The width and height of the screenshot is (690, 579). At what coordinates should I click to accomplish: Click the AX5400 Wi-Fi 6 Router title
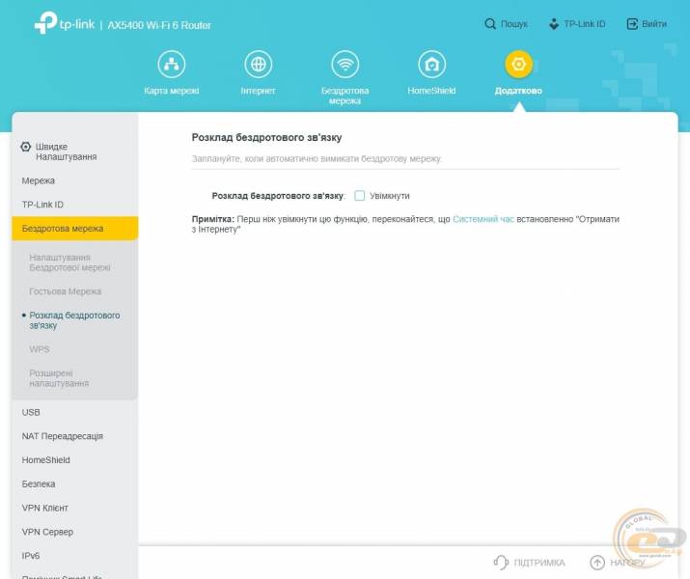[x=159, y=25]
